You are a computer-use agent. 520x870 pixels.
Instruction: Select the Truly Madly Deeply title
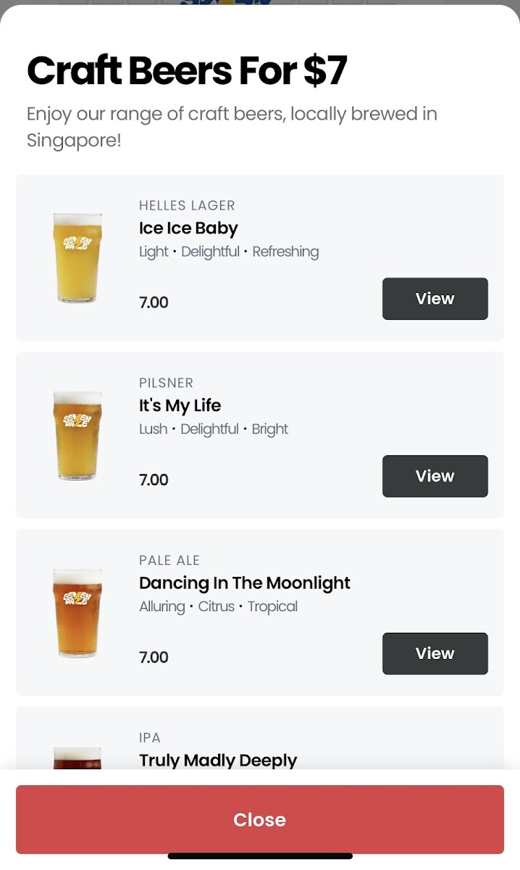click(217, 760)
